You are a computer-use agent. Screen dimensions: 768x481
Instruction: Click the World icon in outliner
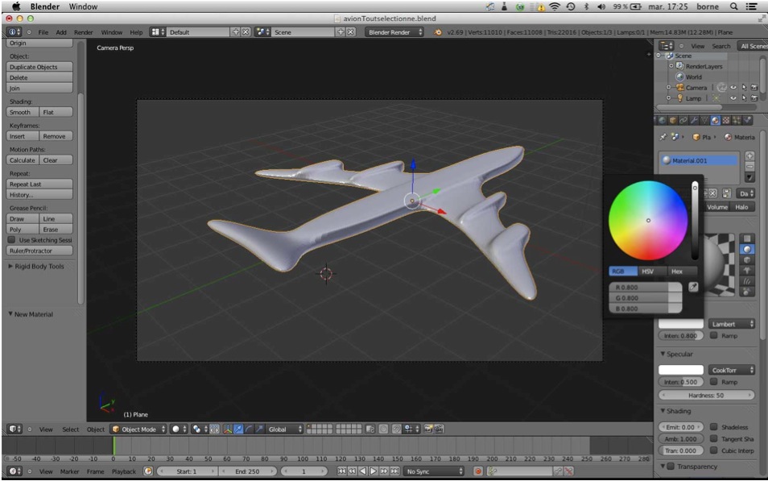tap(680, 77)
